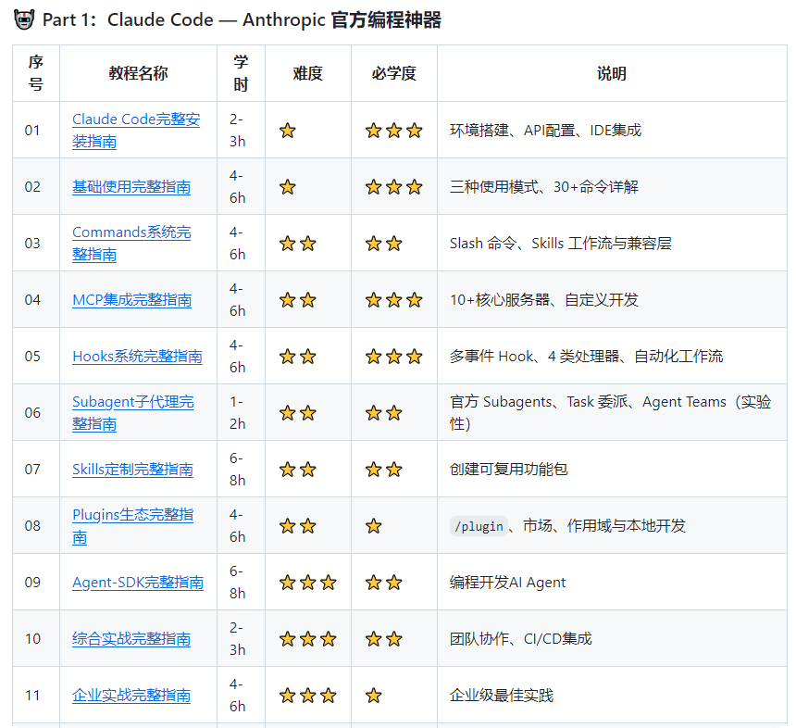Open the Plugins生态完整指南 link

[132, 526]
